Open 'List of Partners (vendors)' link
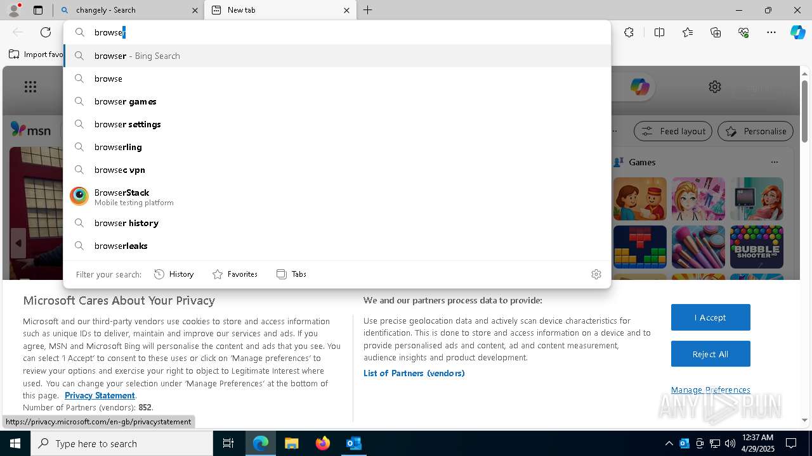The image size is (812, 456). tap(414, 373)
